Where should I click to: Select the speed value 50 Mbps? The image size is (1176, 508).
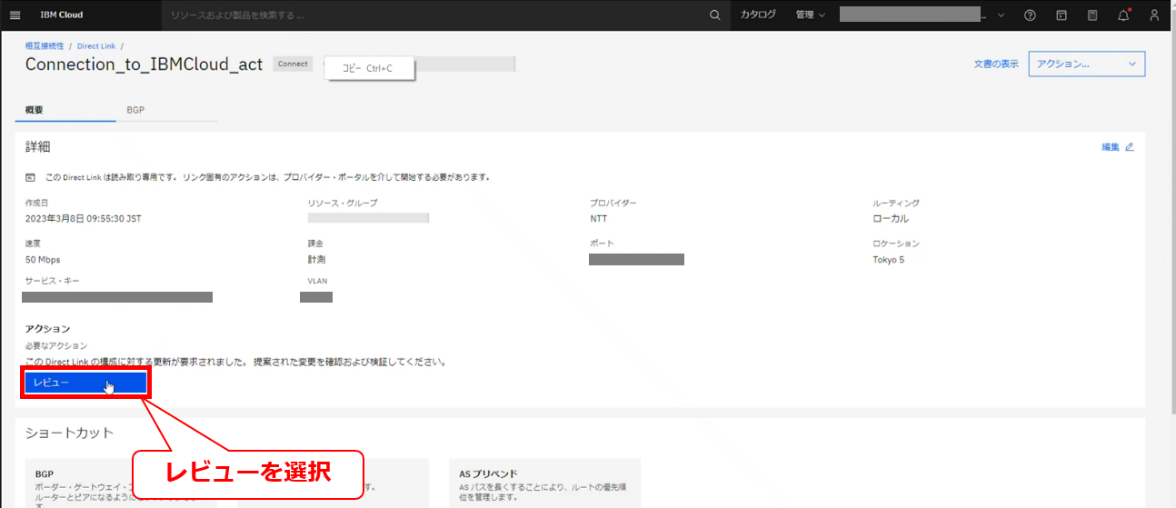click(x=43, y=259)
